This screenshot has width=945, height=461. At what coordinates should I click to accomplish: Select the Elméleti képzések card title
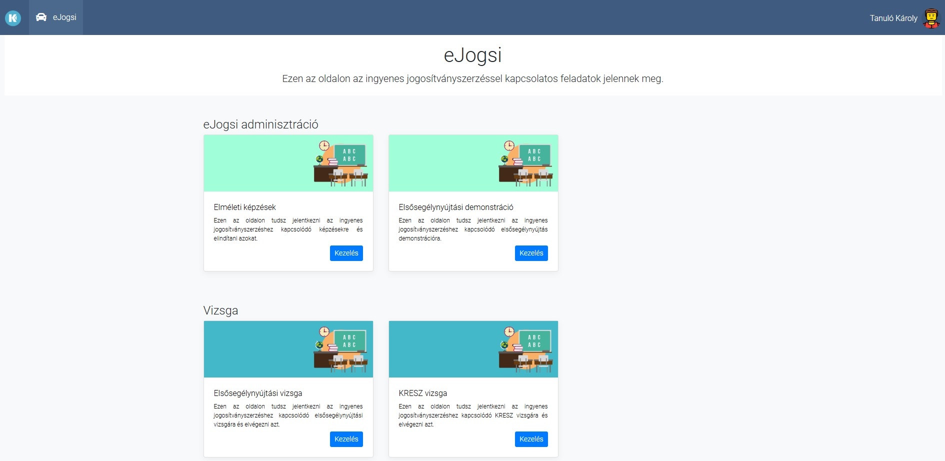tap(244, 207)
